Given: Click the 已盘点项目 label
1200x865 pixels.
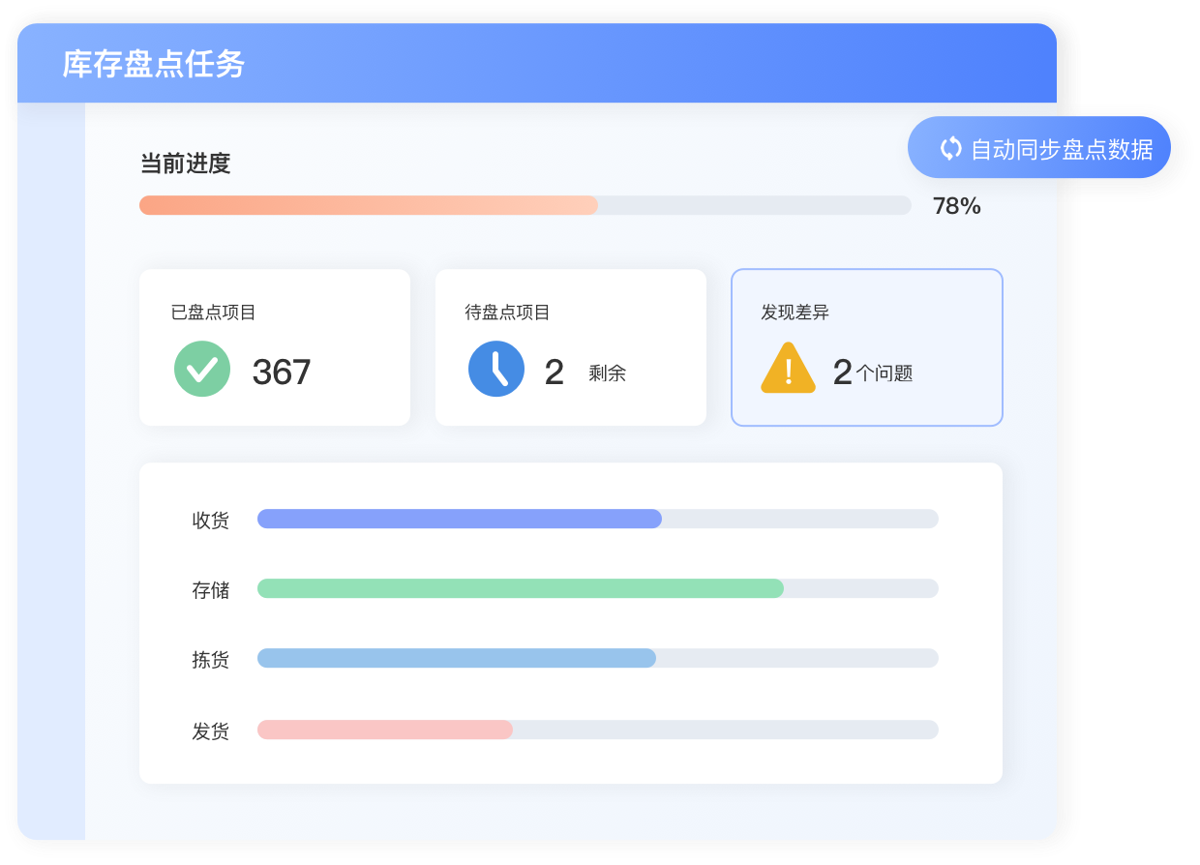Looking at the screenshot, I should [x=214, y=313].
